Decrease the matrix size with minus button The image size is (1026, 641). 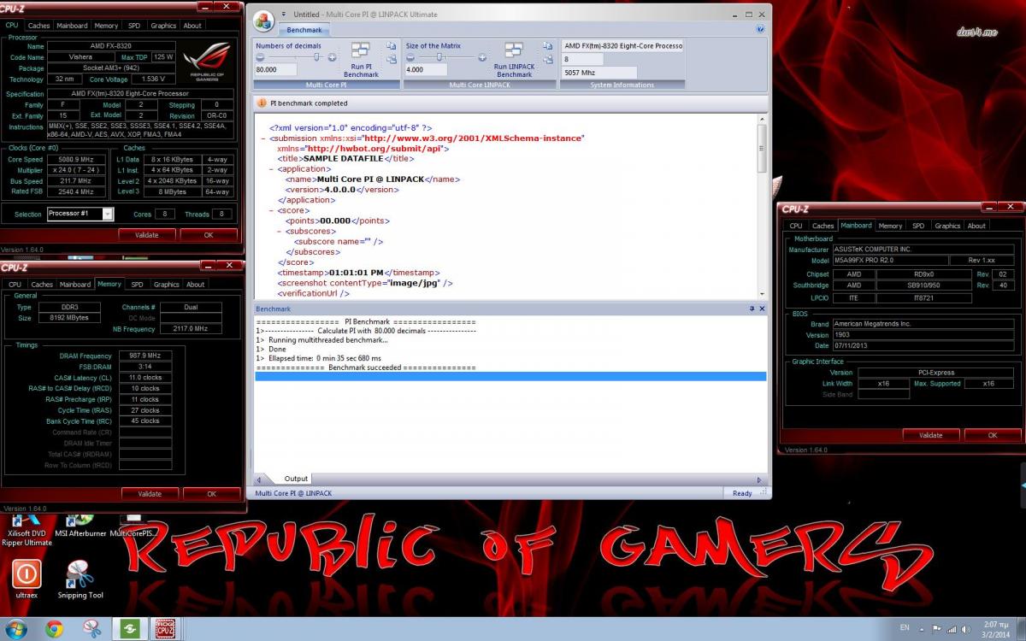(x=411, y=57)
